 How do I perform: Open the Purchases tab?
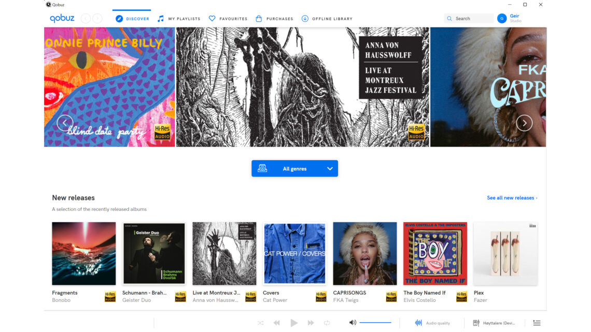click(274, 19)
